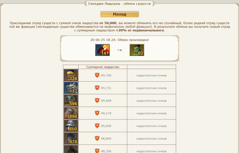Click the horned helmet creature icon 596
Screen dimensions: 239x153
71,100
